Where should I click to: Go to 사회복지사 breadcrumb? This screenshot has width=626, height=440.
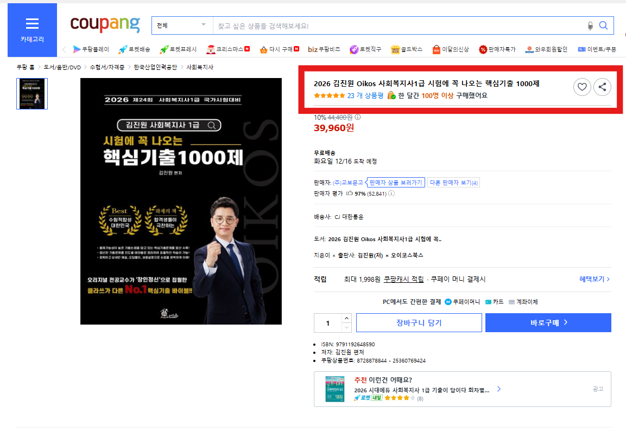pyautogui.click(x=200, y=67)
